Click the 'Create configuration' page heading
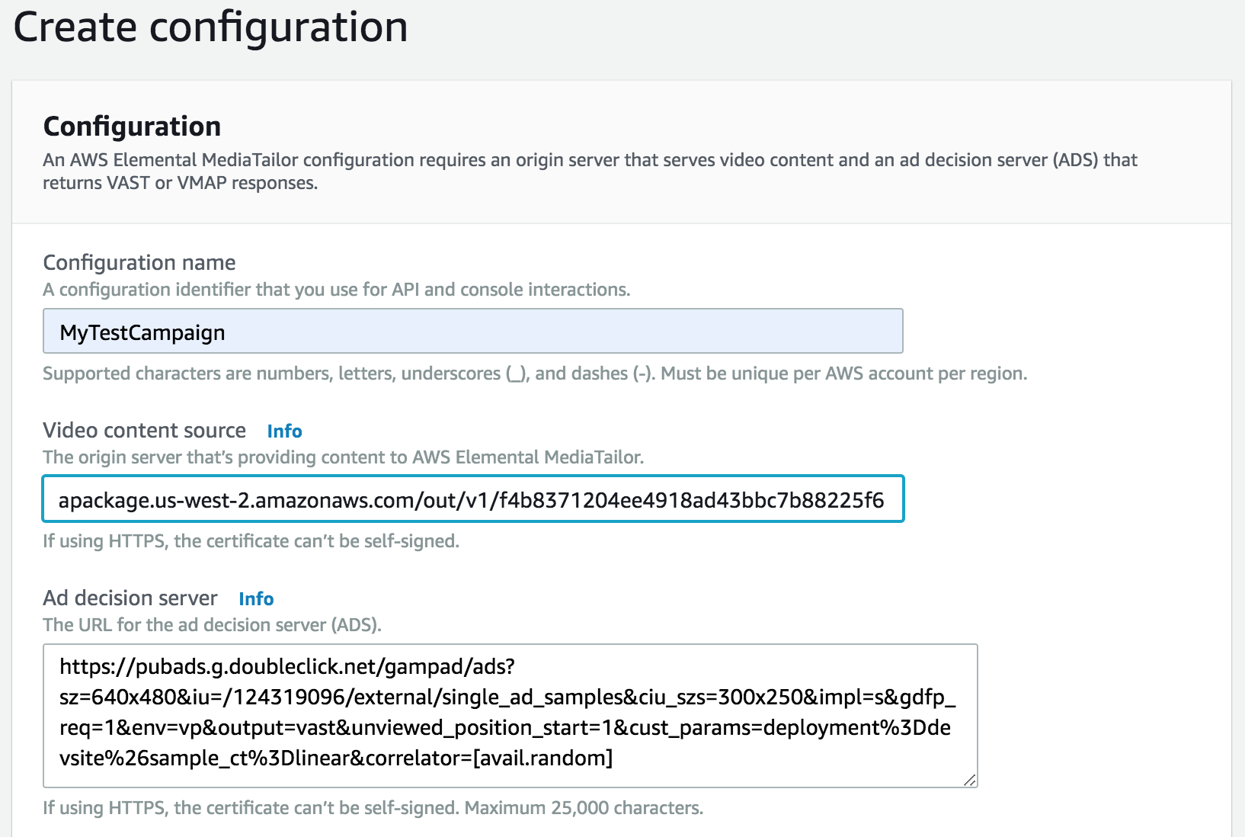The image size is (1245, 837). coord(210,27)
